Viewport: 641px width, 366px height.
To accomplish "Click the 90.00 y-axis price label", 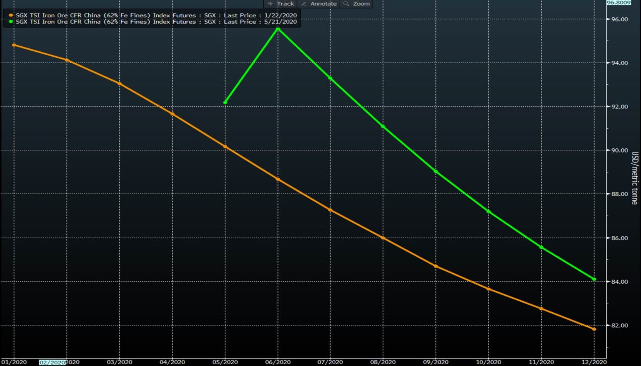I will [x=619, y=151].
